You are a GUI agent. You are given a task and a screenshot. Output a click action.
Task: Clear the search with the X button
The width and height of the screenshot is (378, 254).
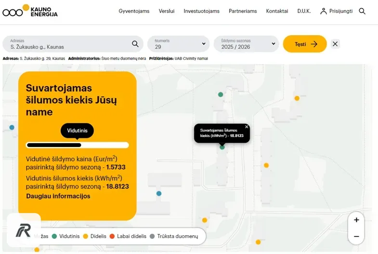pyautogui.click(x=335, y=44)
